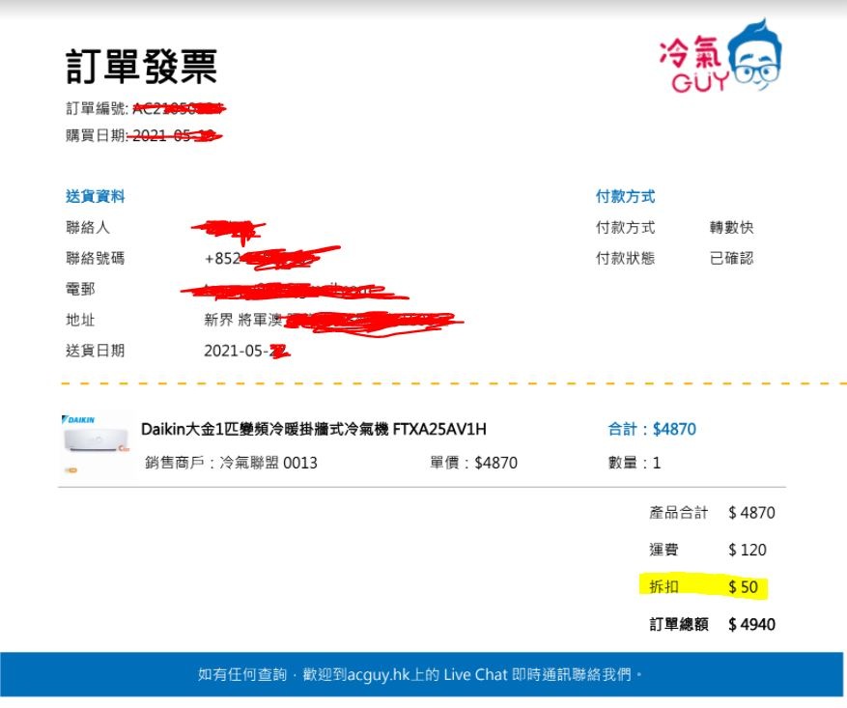The image size is (847, 708).
Task: Click the 聯絡人 label
Action: coord(88,227)
